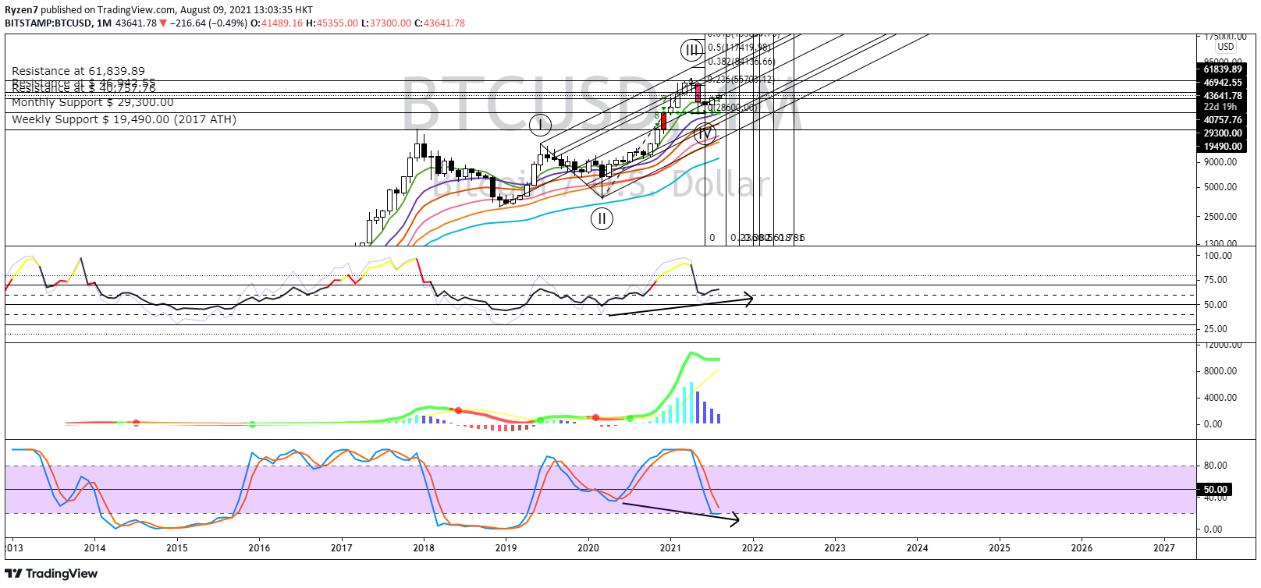1261x588 pixels.
Task: Click the 2022 label on time axis
Action: (x=753, y=548)
